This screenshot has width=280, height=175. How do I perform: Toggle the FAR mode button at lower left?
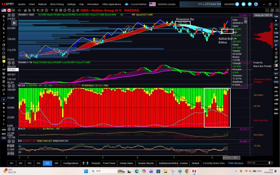[x=4, y=138]
